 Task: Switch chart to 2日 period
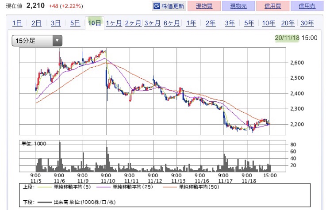pos(36,23)
